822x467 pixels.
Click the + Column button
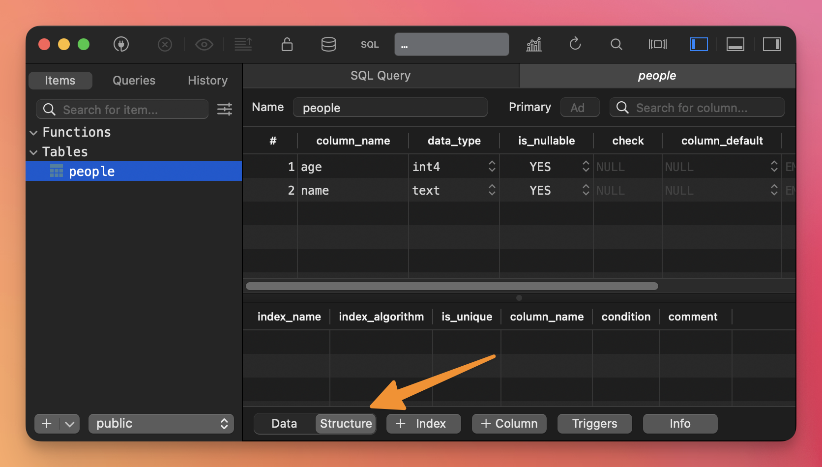tap(509, 424)
